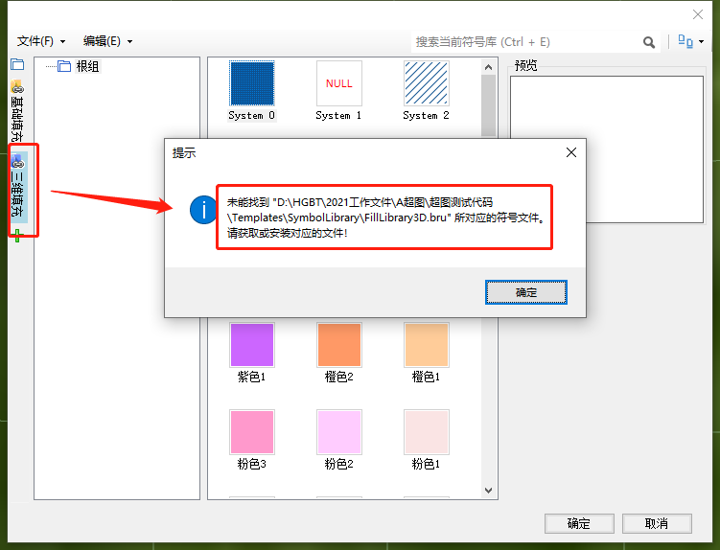Viewport: 720px width, 550px height.
Task: Click the 预览 preview box
Action: coord(607,149)
